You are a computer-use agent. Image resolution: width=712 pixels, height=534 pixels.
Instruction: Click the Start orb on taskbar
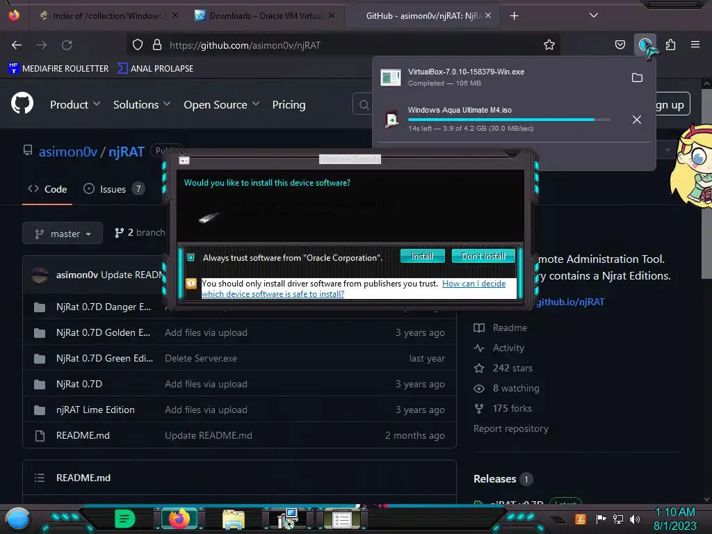(x=18, y=519)
